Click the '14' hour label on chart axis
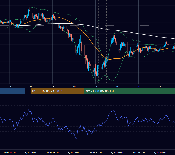 click(x=10, y=87)
